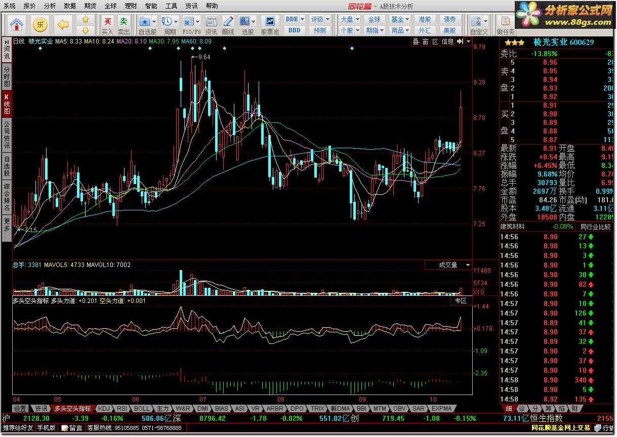
Task: Click stock name 棱光实业 600629 header
Action: click(564, 42)
